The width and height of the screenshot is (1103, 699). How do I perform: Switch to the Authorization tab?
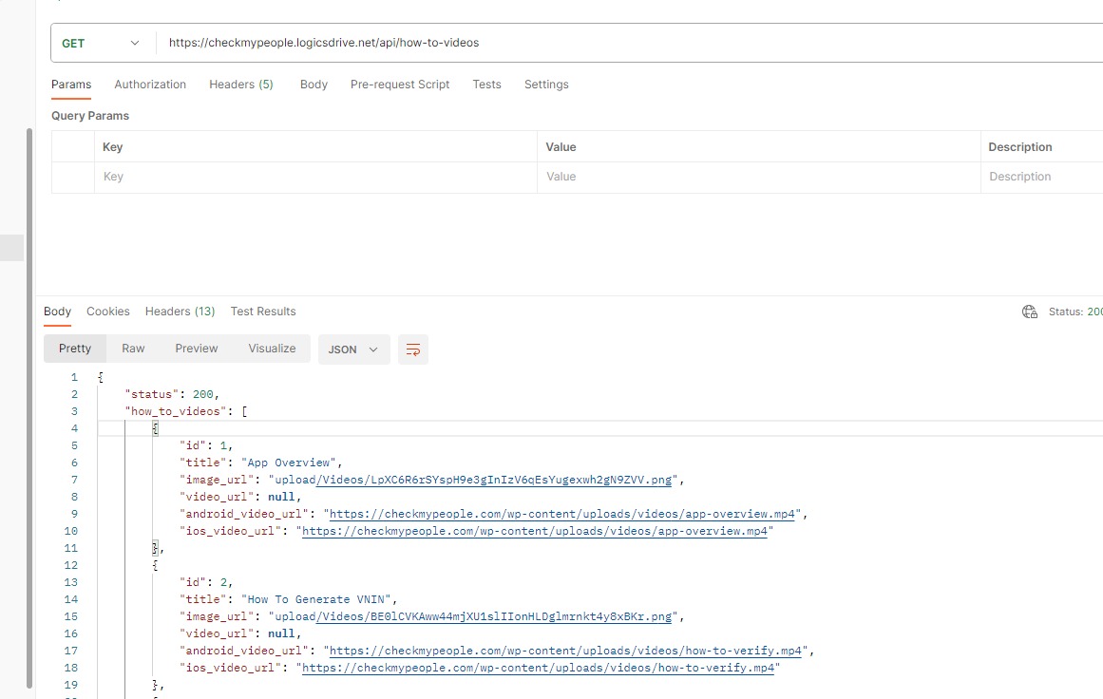(x=150, y=85)
